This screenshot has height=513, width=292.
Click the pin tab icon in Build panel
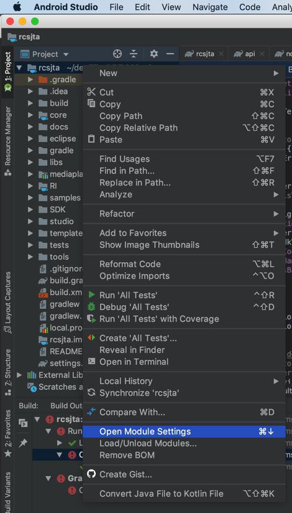coord(23,443)
